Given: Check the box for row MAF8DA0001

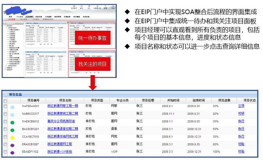Looking at the screenshot, I should point(5,106).
